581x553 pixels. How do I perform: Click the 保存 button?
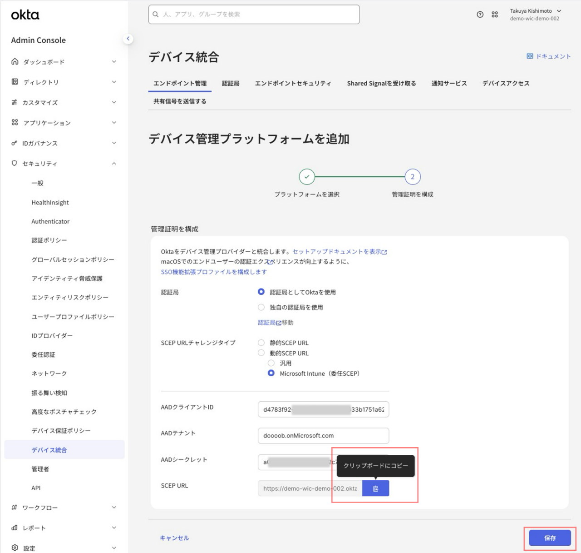tap(550, 538)
